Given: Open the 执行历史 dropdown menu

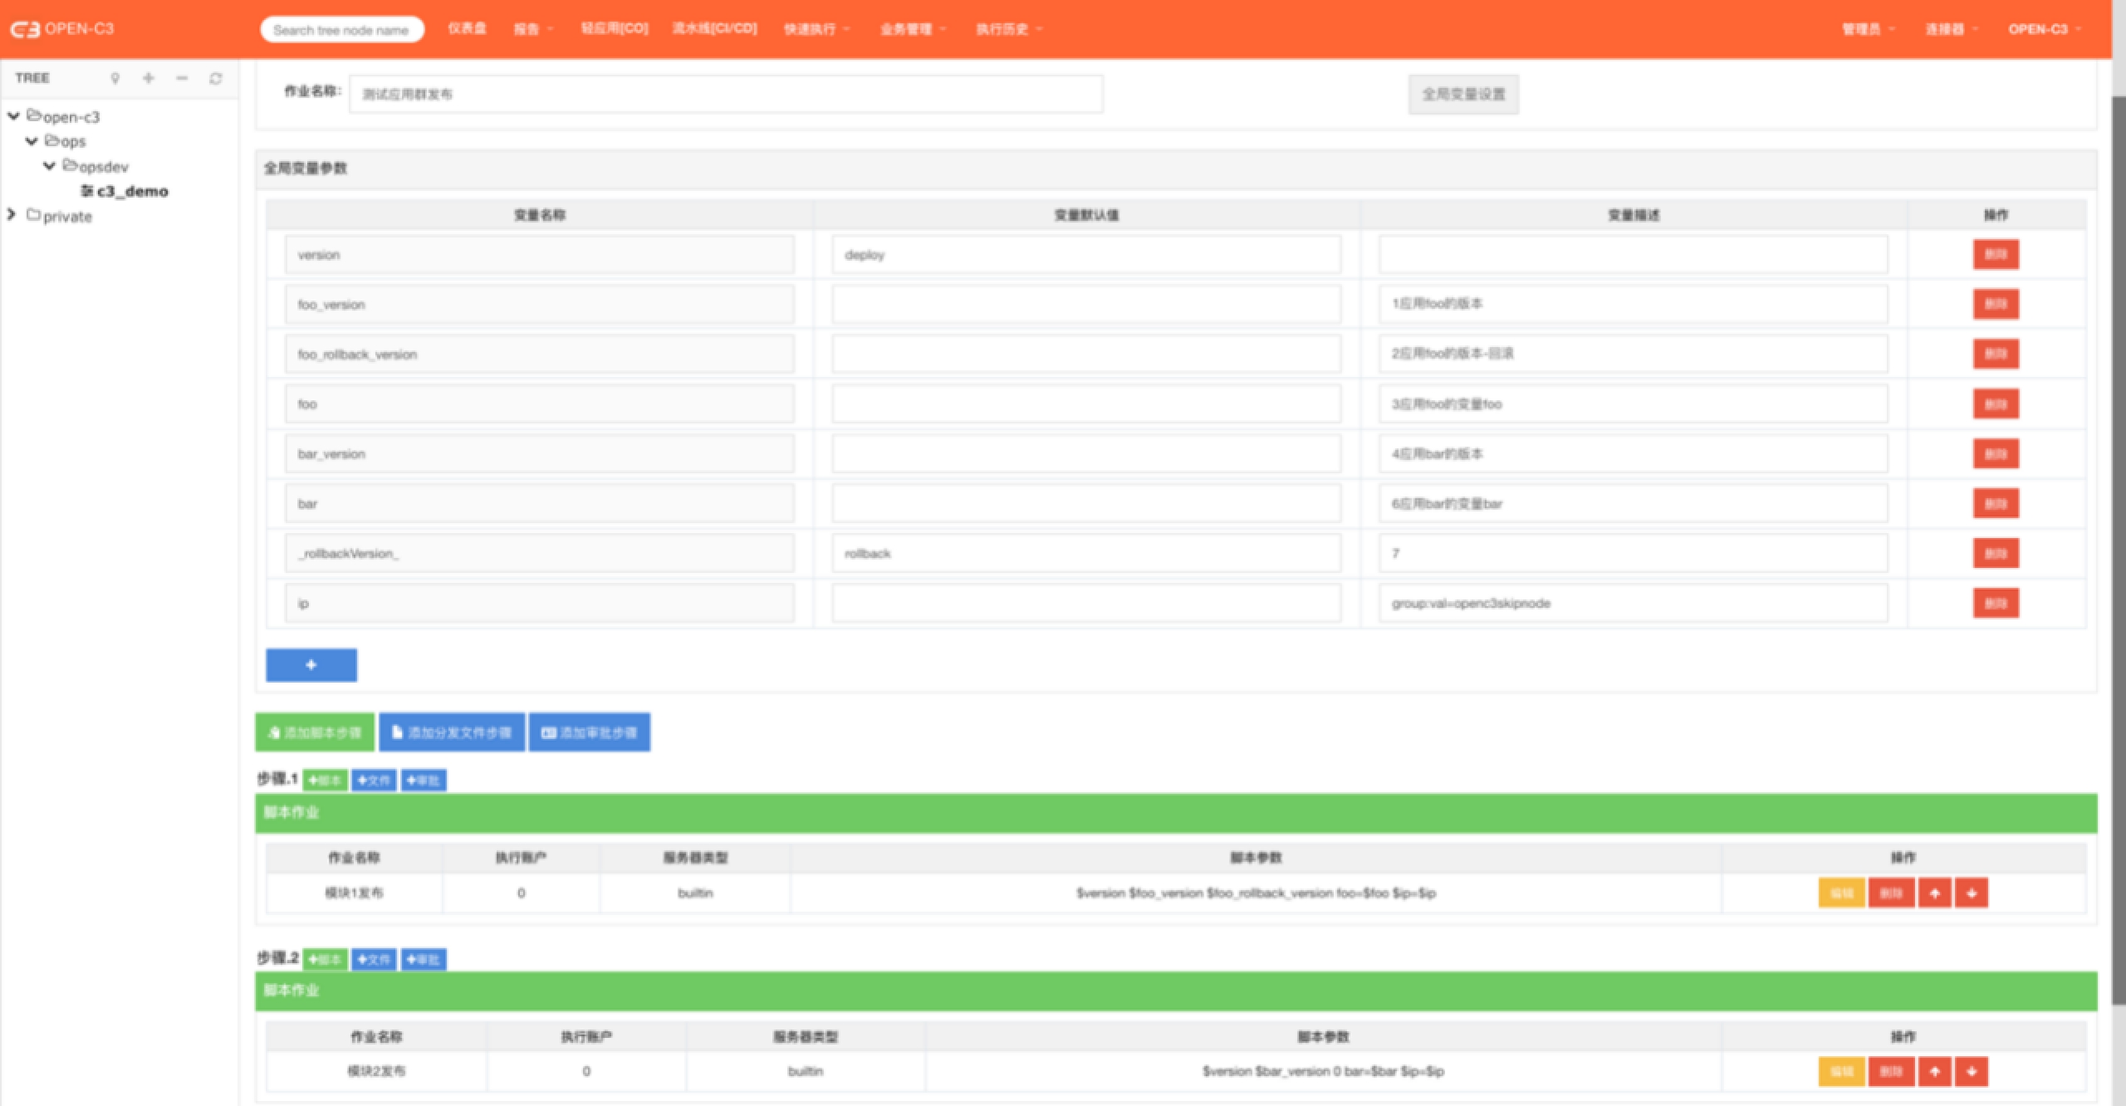Looking at the screenshot, I should (1008, 29).
